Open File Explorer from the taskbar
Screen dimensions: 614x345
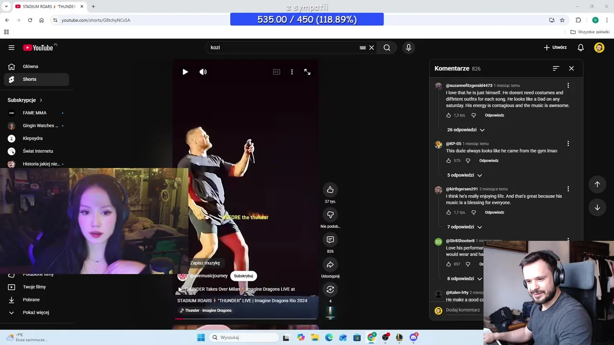click(x=315, y=337)
